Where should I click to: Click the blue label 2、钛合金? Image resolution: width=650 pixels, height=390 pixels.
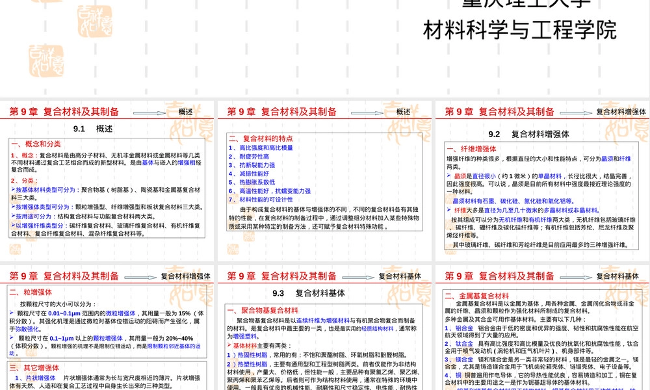coord(459,344)
